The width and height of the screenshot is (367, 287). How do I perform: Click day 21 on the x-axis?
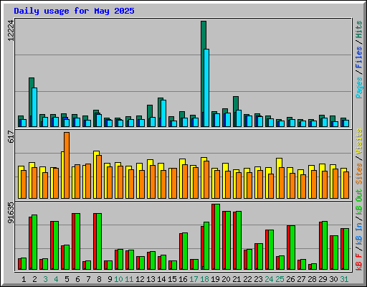tap(237, 279)
